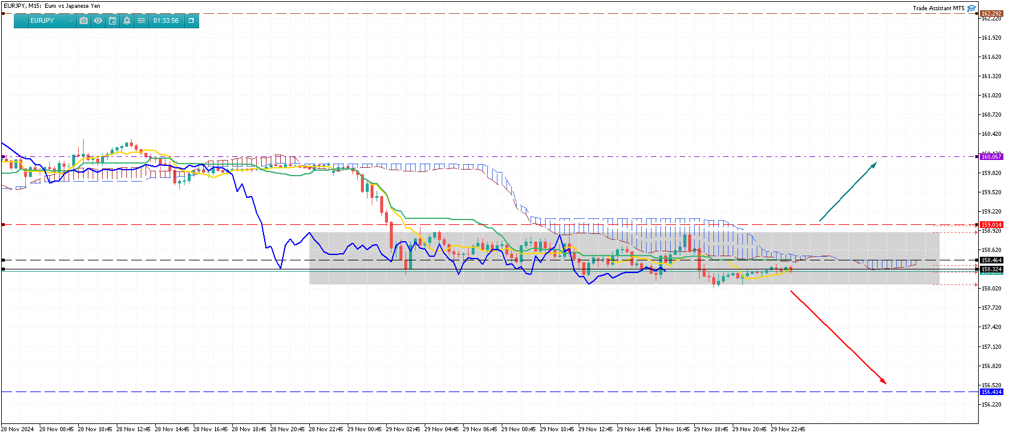Click the camera screenshot icon
Screen dimensions: 1010x436
tap(84, 20)
